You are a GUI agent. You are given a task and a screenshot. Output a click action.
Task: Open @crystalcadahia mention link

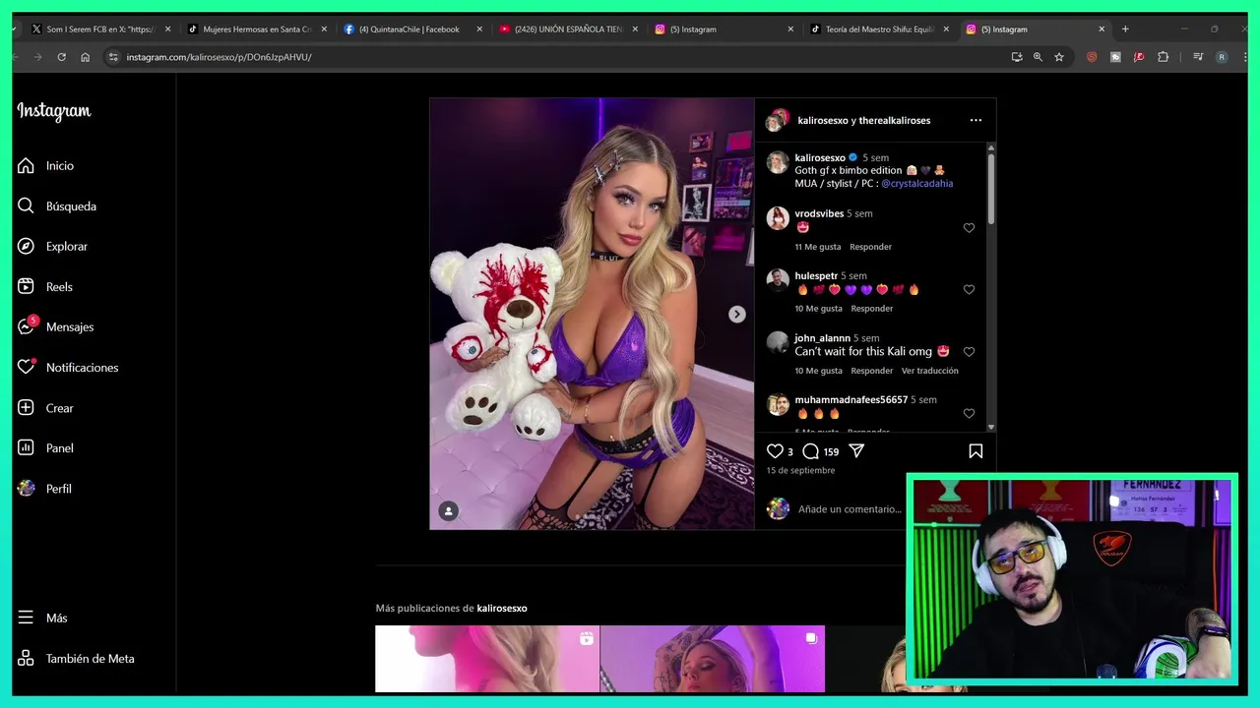(916, 183)
